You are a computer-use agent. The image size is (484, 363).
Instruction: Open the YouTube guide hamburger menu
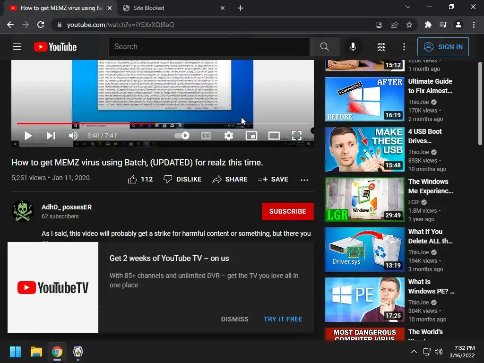[x=17, y=47]
